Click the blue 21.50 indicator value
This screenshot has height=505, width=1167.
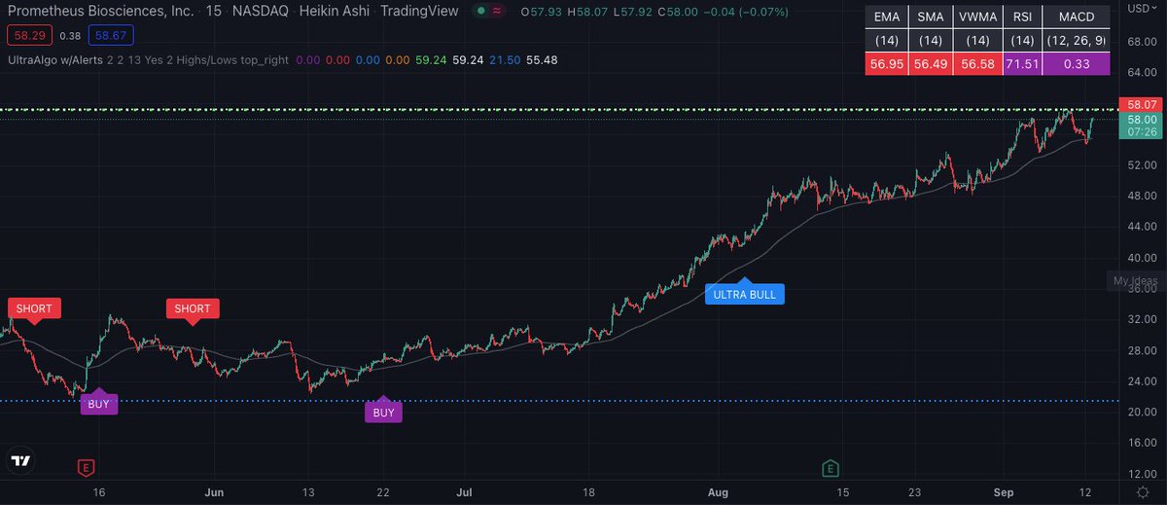[504, 59]
